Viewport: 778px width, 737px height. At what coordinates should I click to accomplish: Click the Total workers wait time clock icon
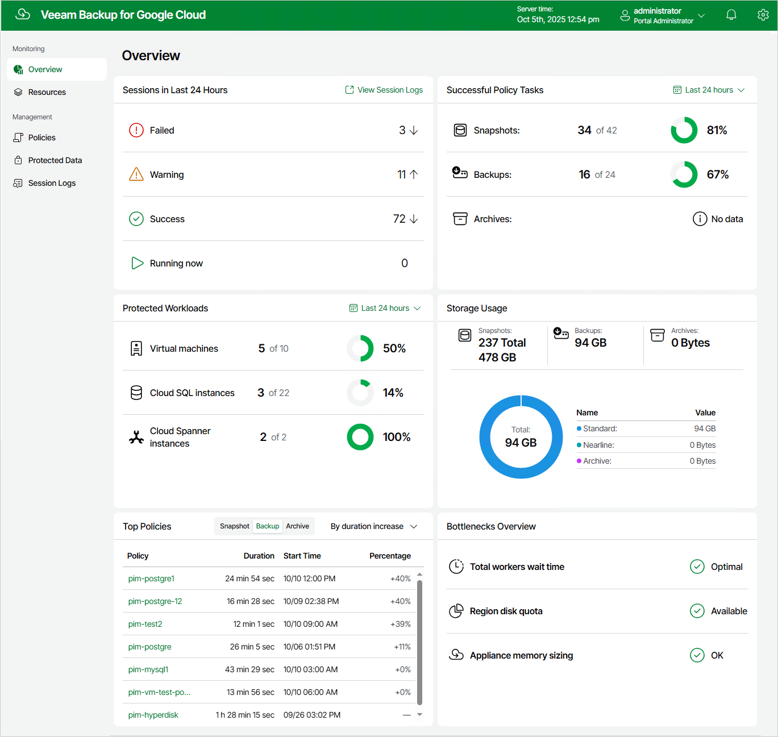[456, 567]
